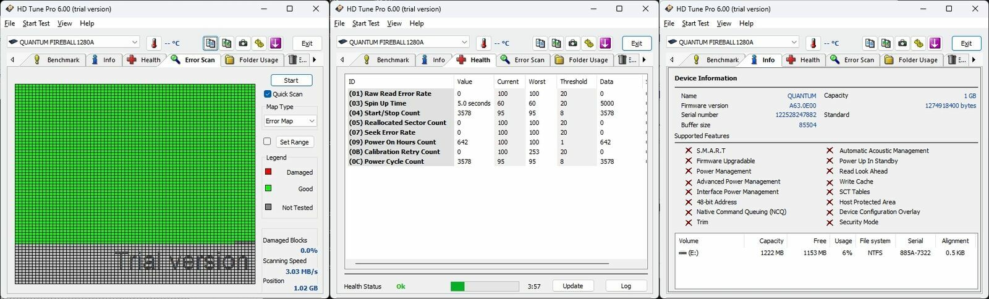The image size is (989, 299).
Task: Click purple download arrow icon in left window
Action: pyautogui.click(x=276, y=43)
